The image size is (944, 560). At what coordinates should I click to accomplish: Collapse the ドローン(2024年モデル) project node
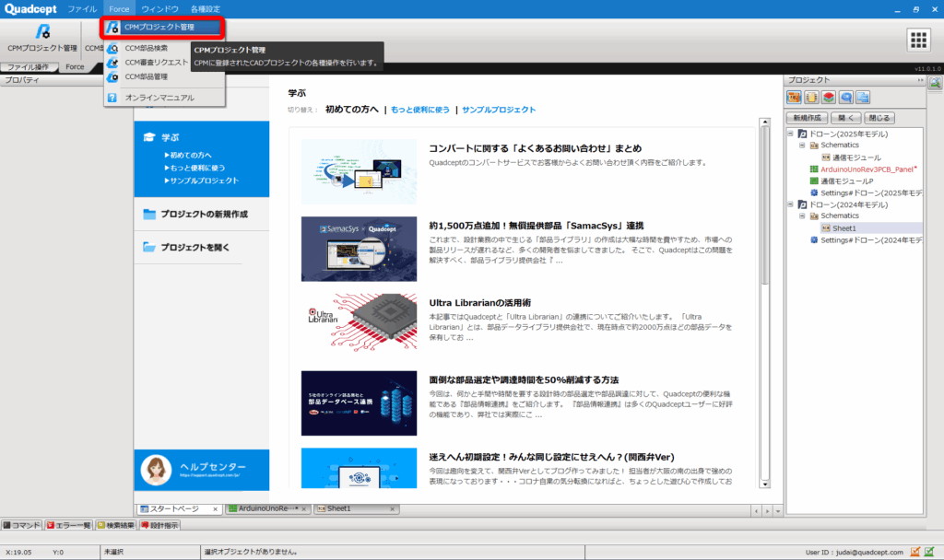pos(790,205)
